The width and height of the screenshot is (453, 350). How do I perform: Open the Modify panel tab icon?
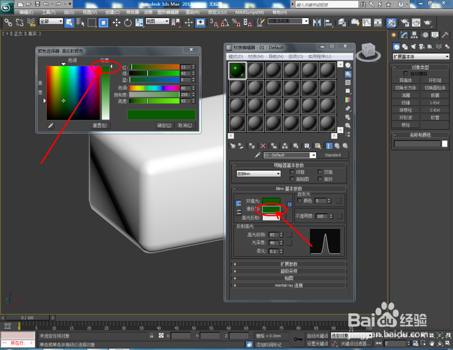click(x=404, y=35)
